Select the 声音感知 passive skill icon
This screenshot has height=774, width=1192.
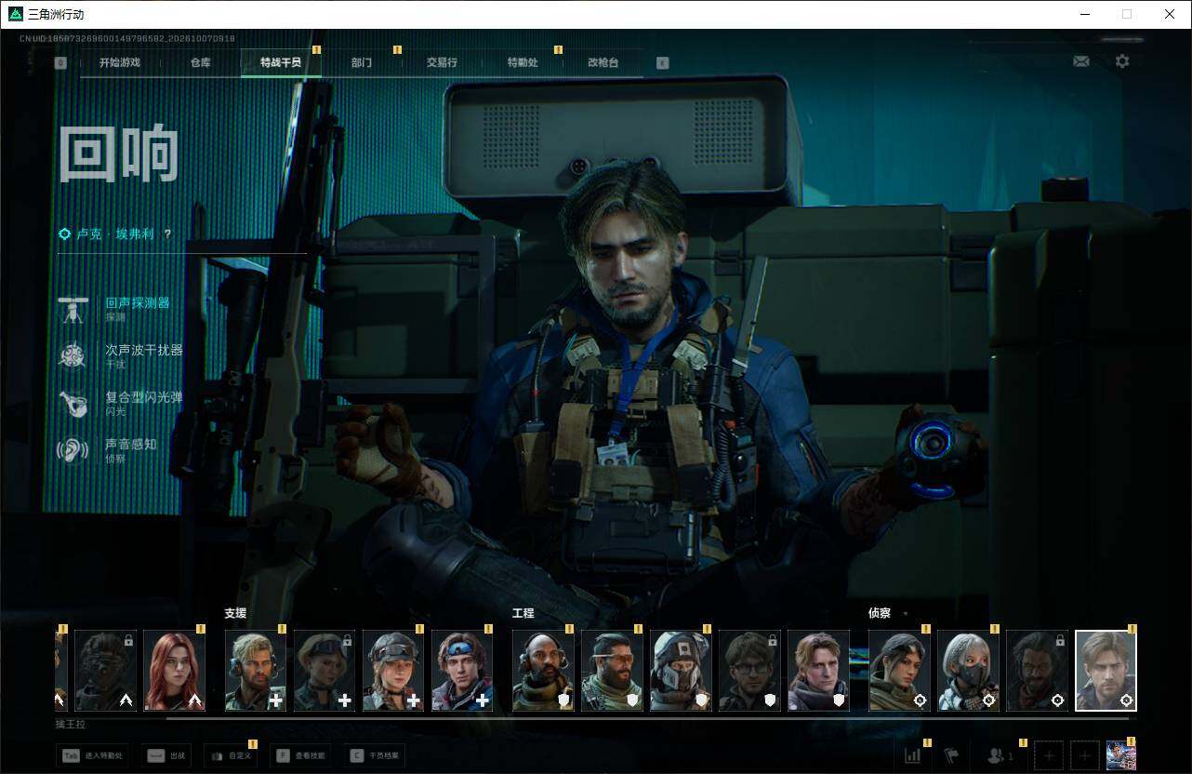tap(73, 451)
